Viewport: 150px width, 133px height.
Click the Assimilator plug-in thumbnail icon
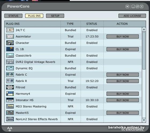(x=10, y=36)
